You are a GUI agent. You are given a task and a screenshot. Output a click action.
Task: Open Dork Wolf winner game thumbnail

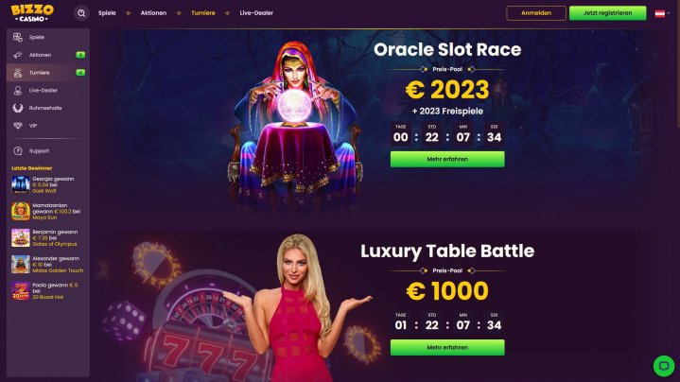pyautogui.click(x=21, y=184)
